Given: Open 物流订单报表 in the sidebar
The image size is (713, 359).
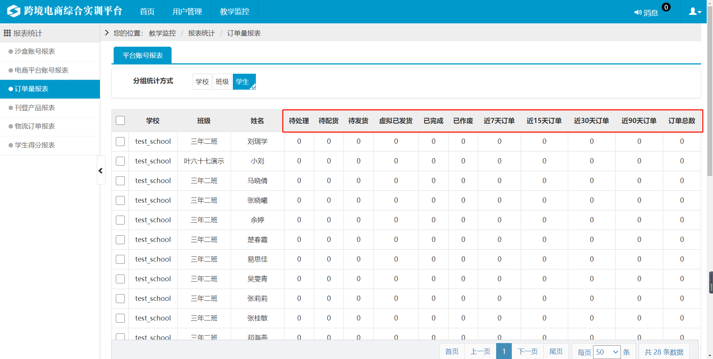Looking at the screenshot, I should coord(35,126).
